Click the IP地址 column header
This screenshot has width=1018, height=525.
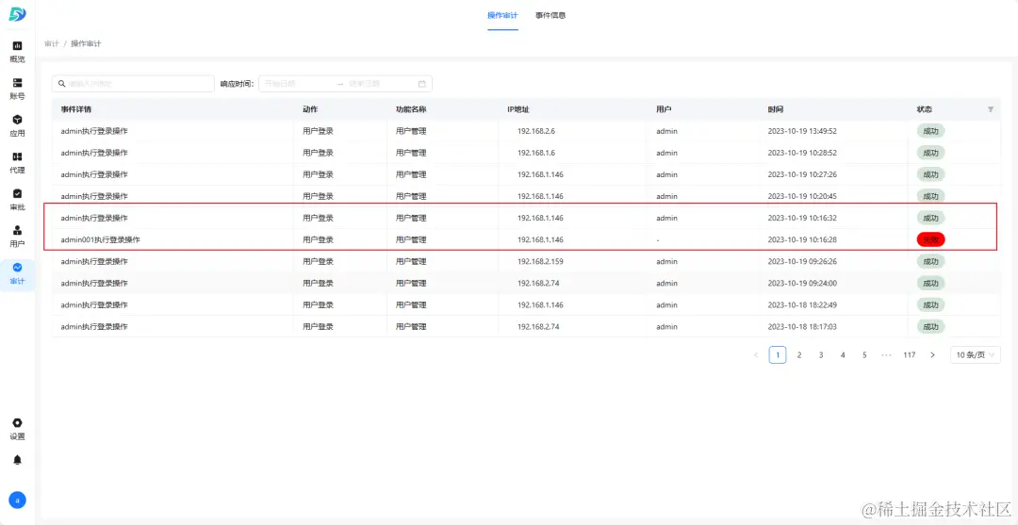(518, 109)
